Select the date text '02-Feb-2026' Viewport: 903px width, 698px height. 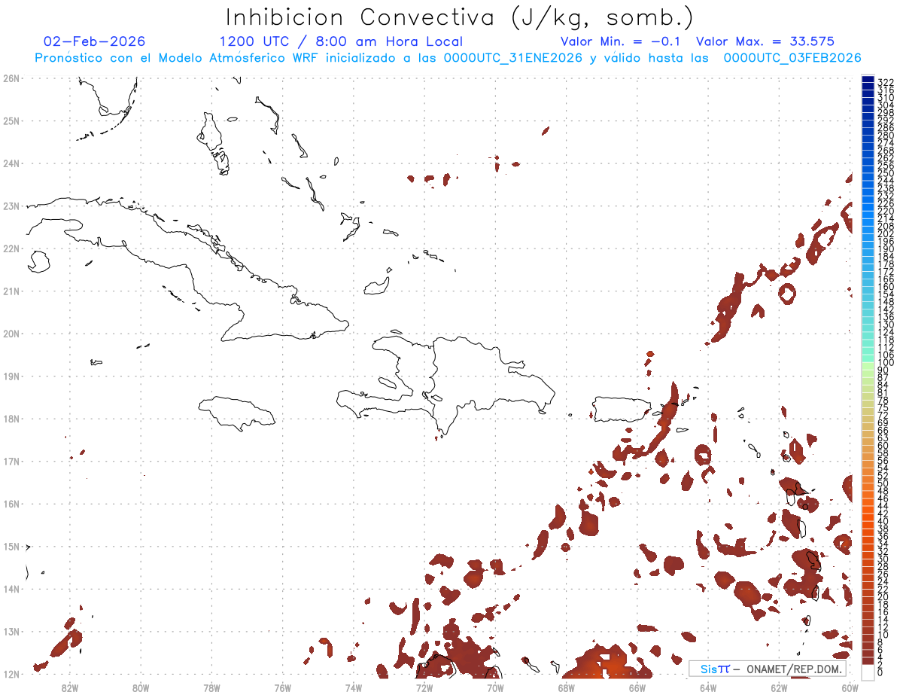pos(95,41)
